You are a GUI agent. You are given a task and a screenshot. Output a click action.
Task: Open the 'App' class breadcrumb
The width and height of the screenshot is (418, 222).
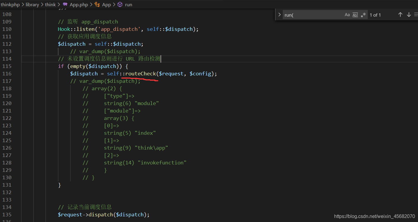click(106, 4)
